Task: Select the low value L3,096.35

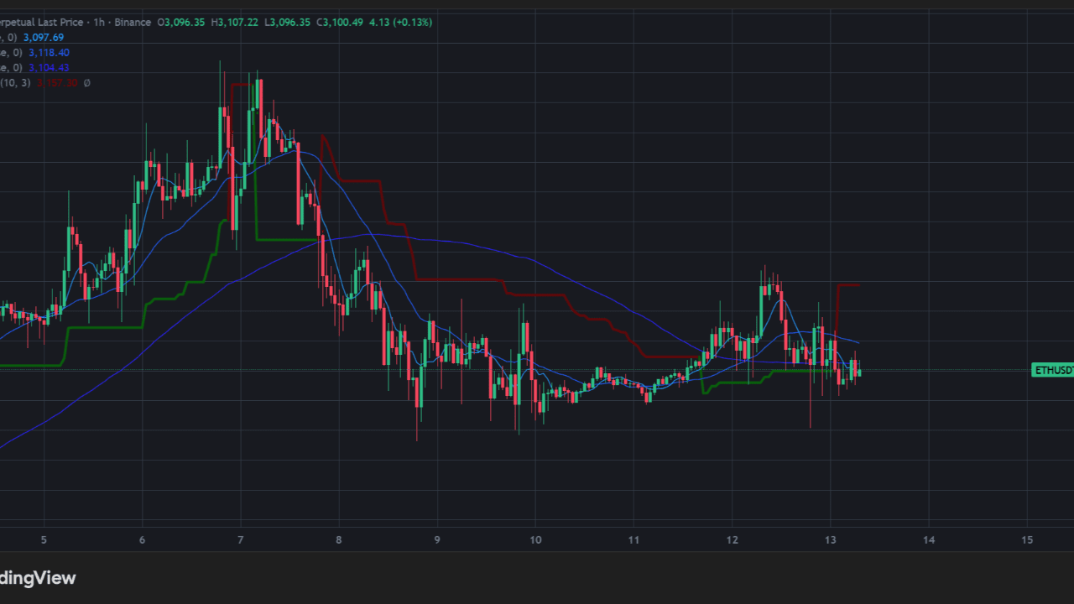Action: [x=288, y=23]
